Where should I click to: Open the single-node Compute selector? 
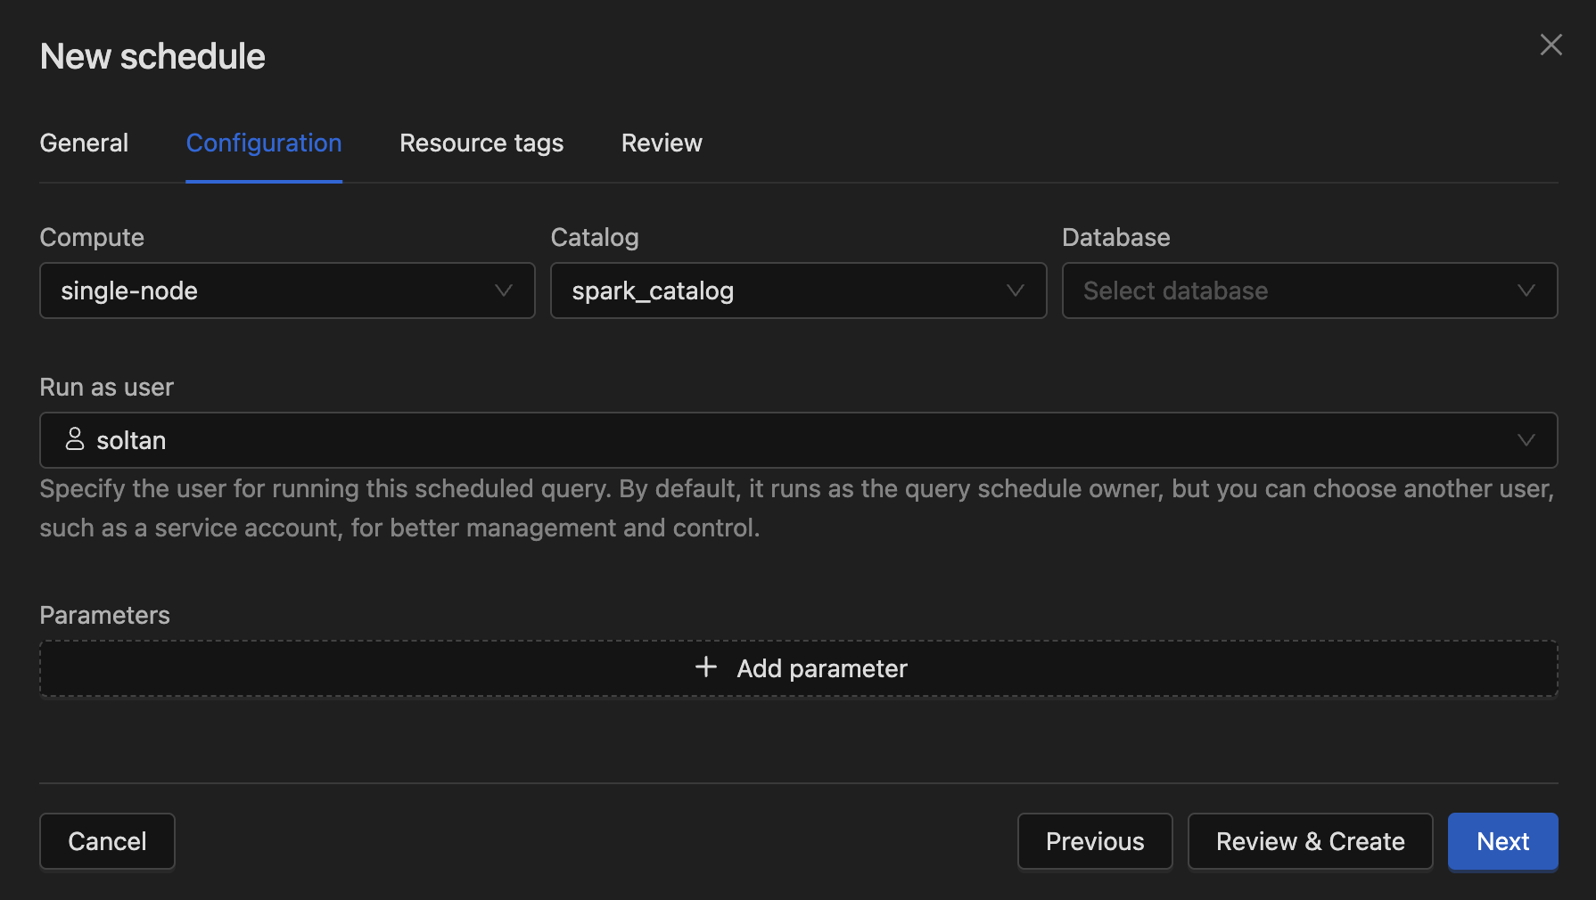[267, 290]
